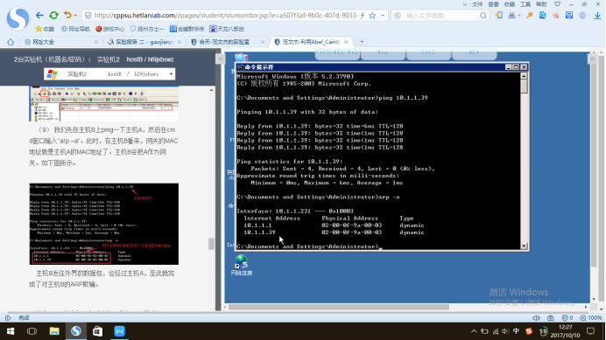Toggle the lightning speed-mode icon in address bar
Viewport: 606px width, 340px height.
point(363,16)
